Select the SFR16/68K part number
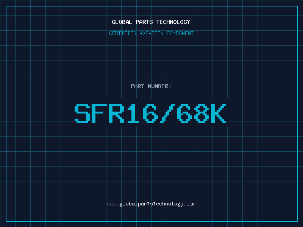Image resolution: width=303 pixels, height=227 pixels. pos(150,113)
